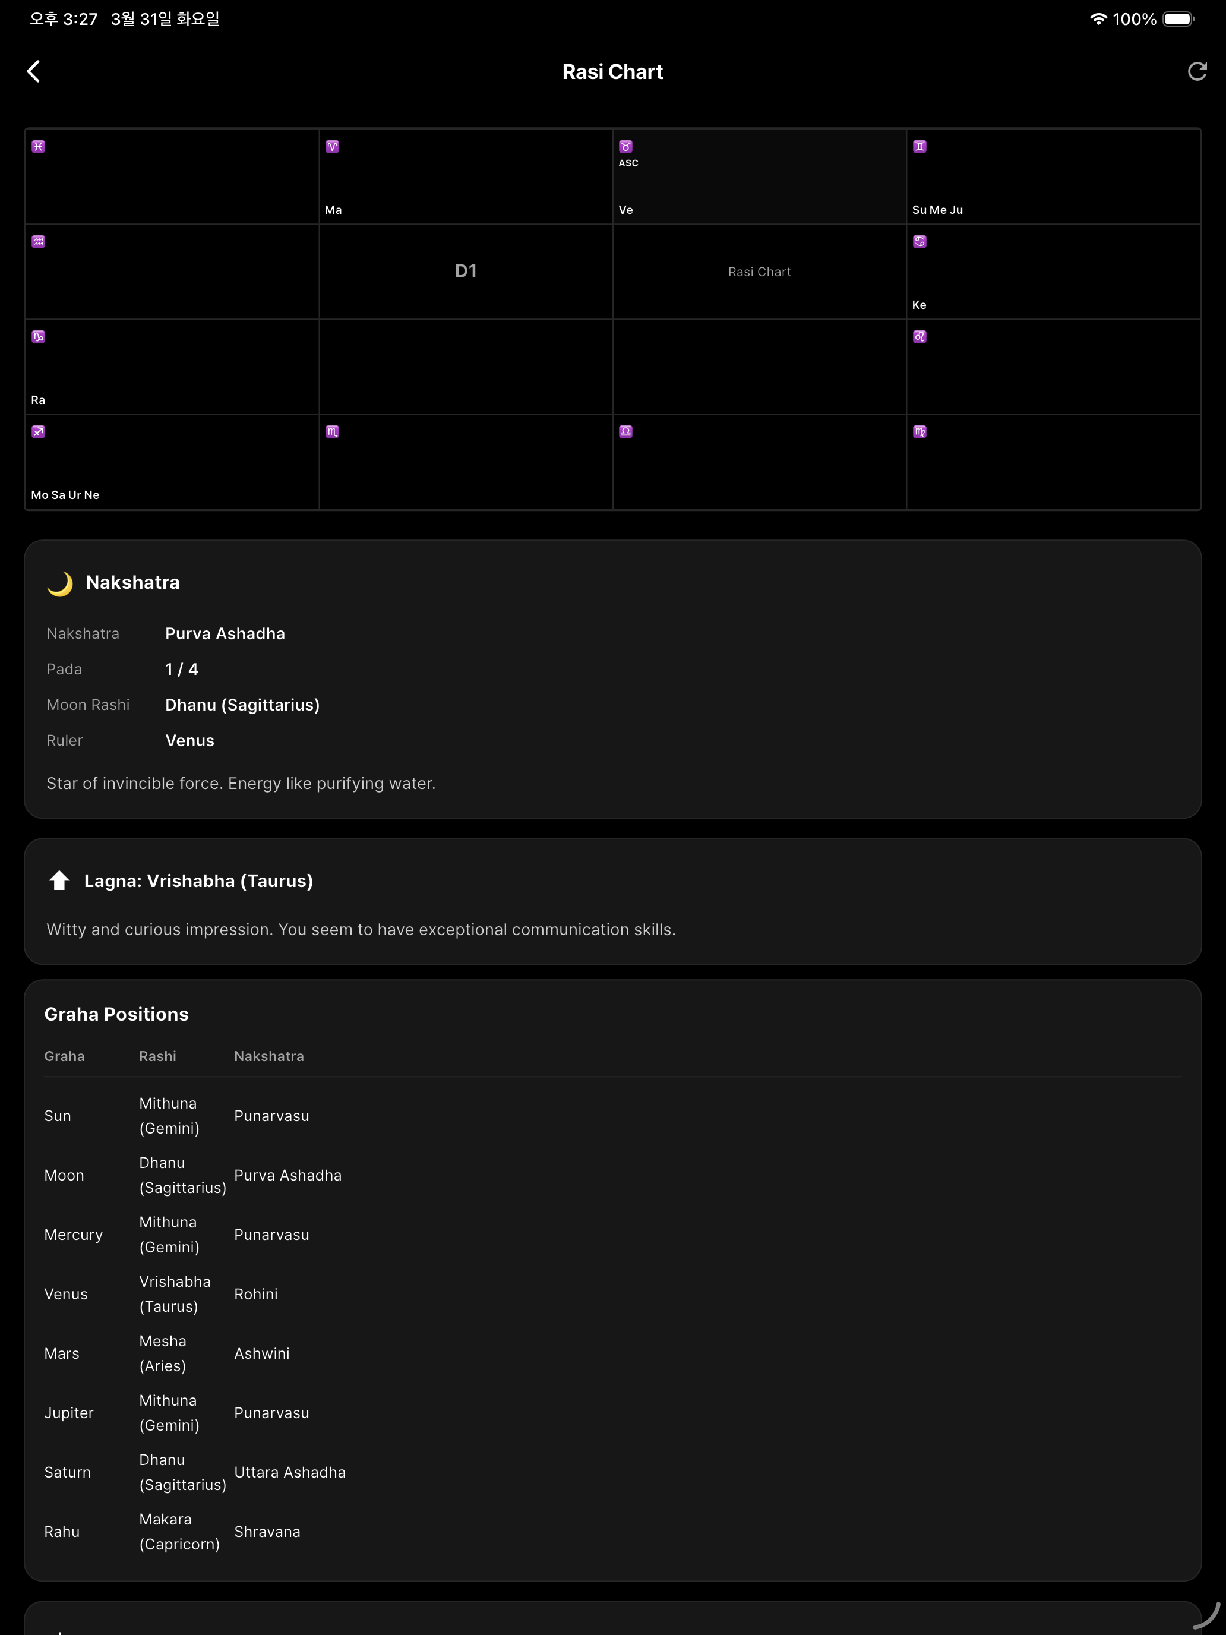Open the Su Me Ju chart cell

[1053, 178]
